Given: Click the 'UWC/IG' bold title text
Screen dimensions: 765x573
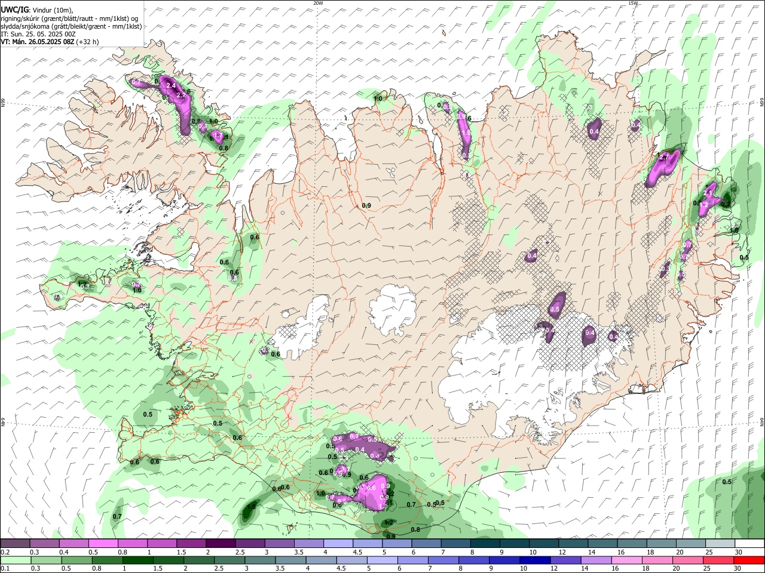Looking at the screenshot, I should (14, 9).
